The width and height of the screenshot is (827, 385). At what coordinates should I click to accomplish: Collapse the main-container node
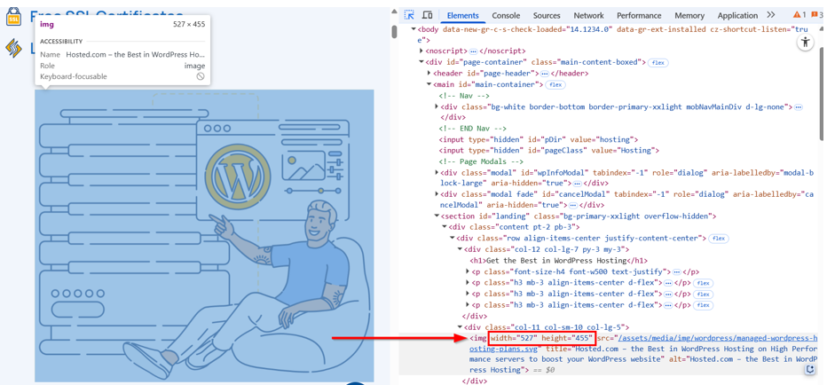(429, 84)
